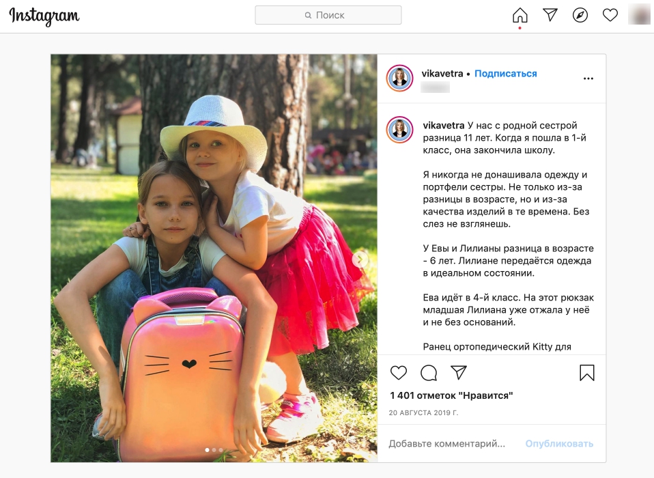Open comment bubble icon under the post
Screen dimensions: 654x478
[x=428, y=373]
